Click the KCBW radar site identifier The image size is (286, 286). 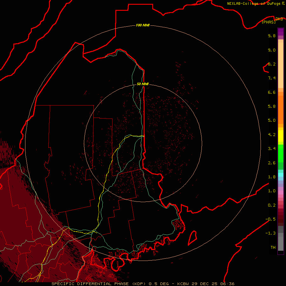pos(183,284)
